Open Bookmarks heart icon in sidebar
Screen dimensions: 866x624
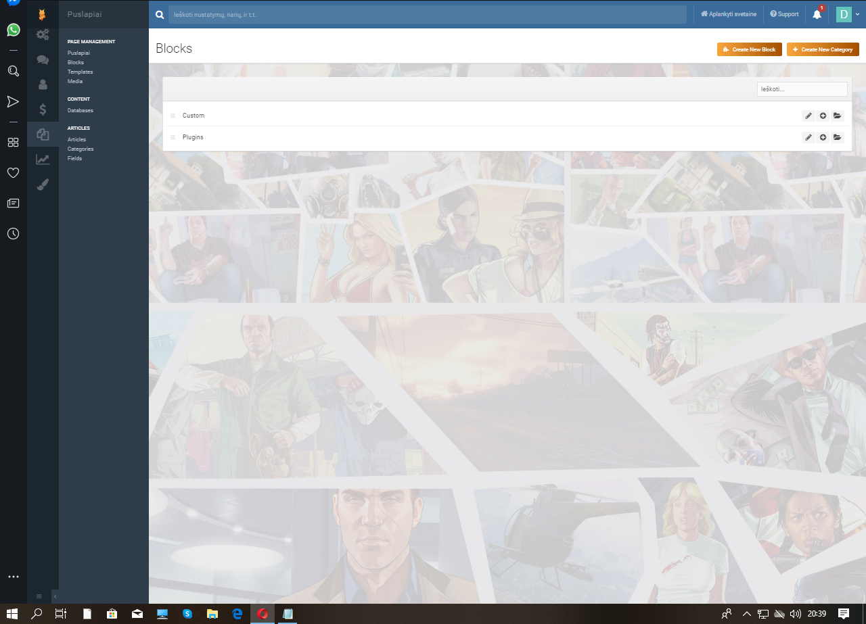pyautogui.click(x=13, y=172)
